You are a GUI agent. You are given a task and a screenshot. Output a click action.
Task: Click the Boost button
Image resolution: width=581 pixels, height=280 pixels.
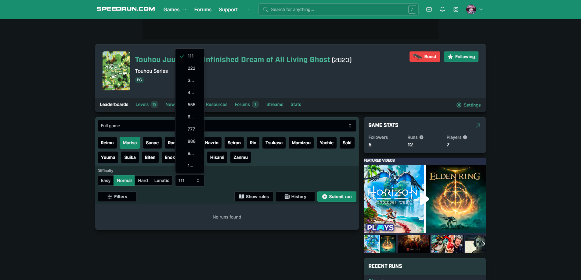pyautogui.click(x=425, y=57)
